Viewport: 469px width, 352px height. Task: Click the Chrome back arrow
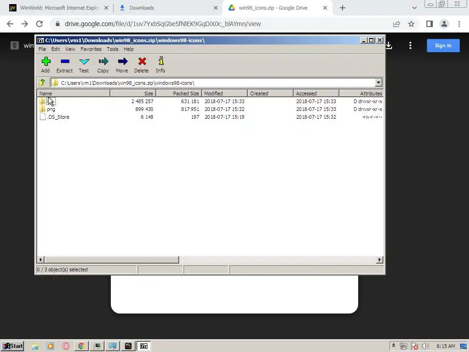10,24
